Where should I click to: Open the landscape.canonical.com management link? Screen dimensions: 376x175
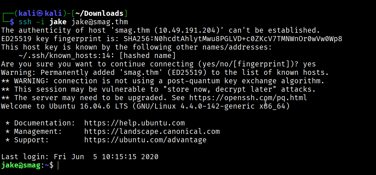click(152, 132)
